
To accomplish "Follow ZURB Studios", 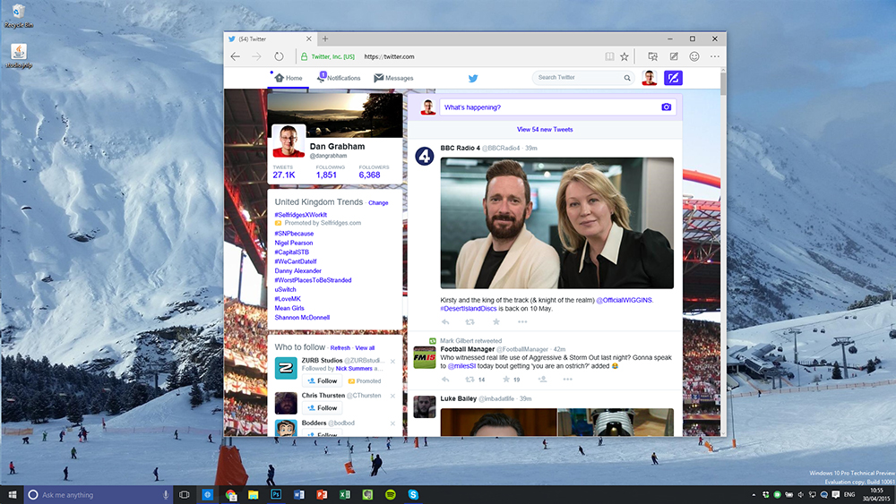I will point(323,380).
